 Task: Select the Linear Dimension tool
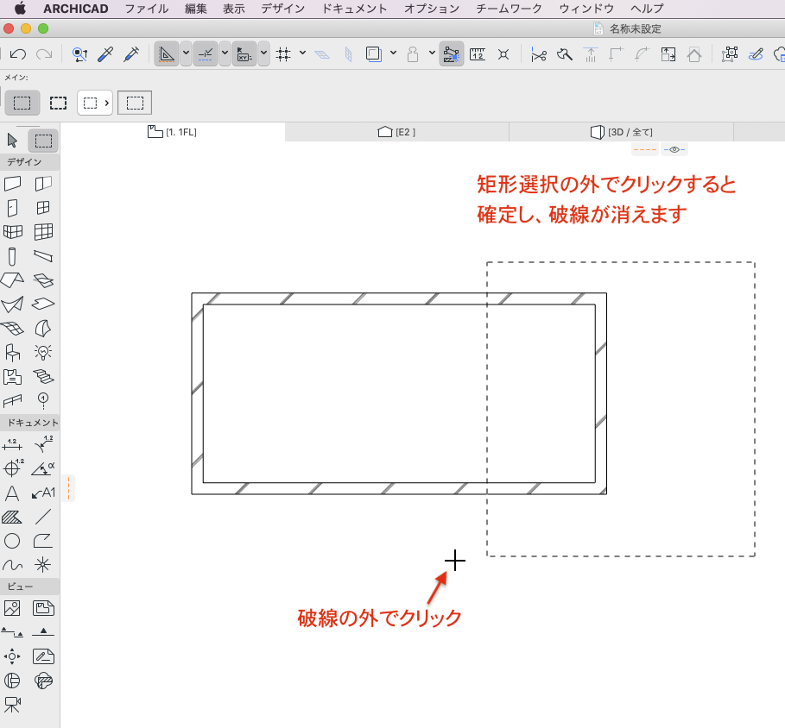(x=12, y=444)
